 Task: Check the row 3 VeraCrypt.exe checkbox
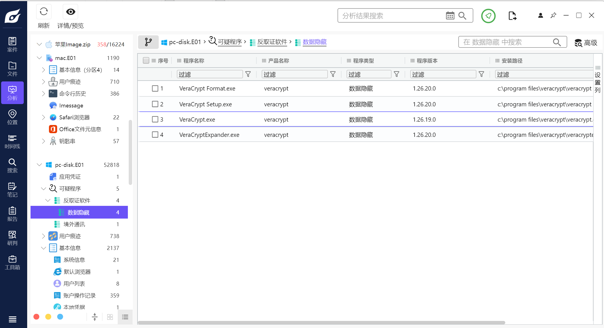pyautogui.click(x=155, y=119)
